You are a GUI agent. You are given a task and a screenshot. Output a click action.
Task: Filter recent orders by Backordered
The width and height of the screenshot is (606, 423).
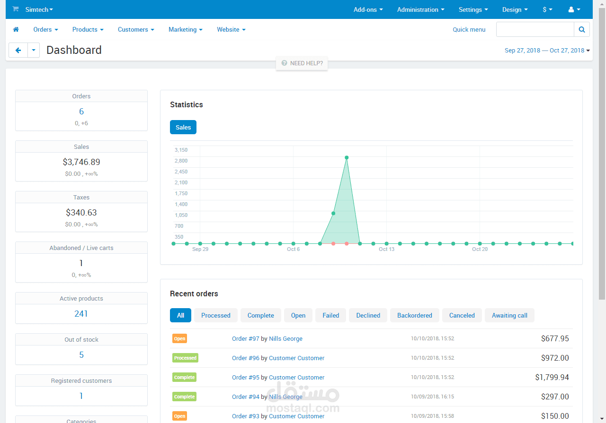tap(415, 315)
